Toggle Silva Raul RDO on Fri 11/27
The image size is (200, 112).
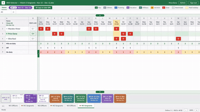tap(123, 39)
